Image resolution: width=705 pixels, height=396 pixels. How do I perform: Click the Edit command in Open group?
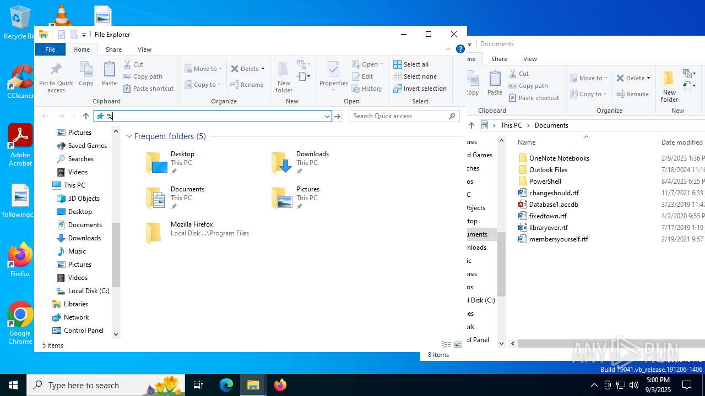tap(362, 76)
